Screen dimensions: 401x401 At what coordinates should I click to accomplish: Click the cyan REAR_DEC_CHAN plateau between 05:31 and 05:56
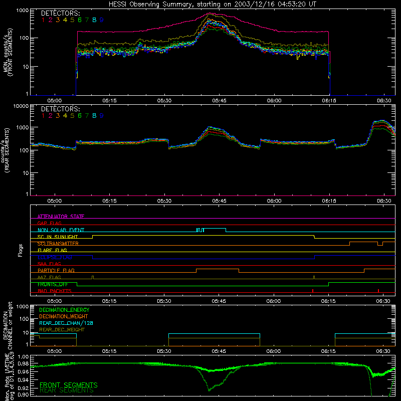click(215, 334)
